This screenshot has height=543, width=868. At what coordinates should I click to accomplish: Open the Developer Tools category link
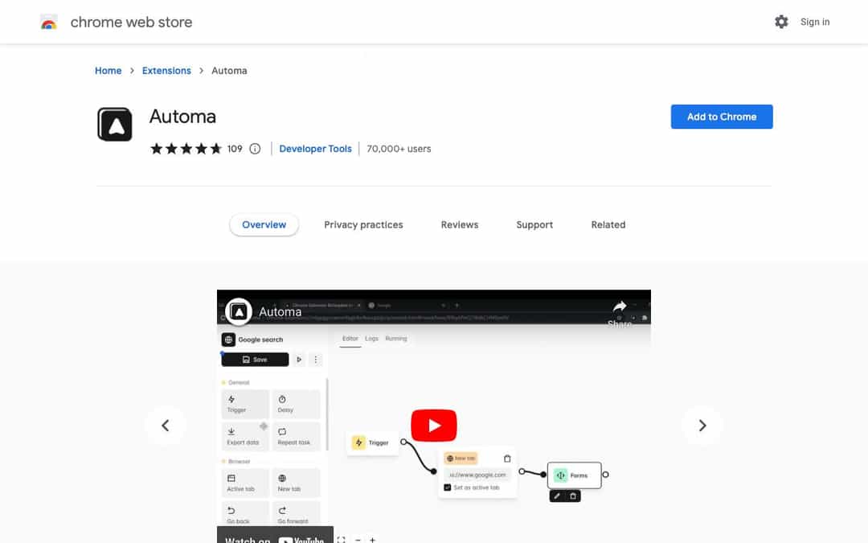click(x=315, y=149)
